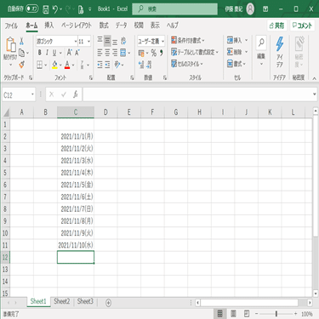Expand Format as Table dropdown
This screenshot has height=319, width=319.
click(217, 53)
